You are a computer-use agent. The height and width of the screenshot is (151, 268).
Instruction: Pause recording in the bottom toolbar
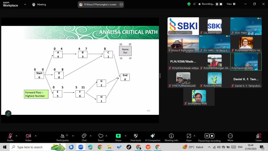(207, 136)
